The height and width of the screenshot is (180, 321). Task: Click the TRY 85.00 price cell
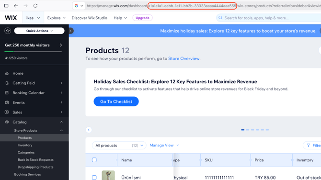pos(265,177)
